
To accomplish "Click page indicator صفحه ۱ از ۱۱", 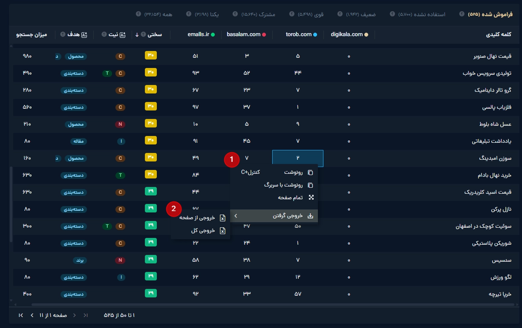I will (x=53, y=315).
